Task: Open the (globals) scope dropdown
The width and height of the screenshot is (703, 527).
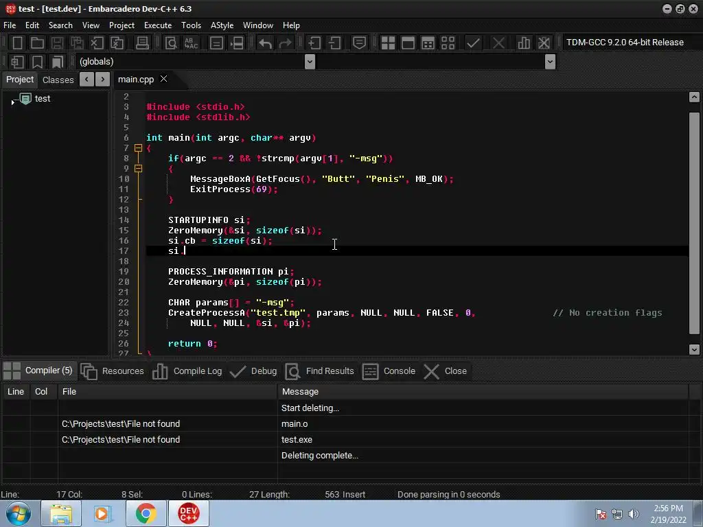Action: [x=310, y=61]
